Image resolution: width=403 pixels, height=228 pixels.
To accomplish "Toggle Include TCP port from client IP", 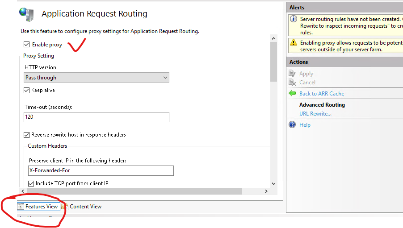I will [31, 183].
